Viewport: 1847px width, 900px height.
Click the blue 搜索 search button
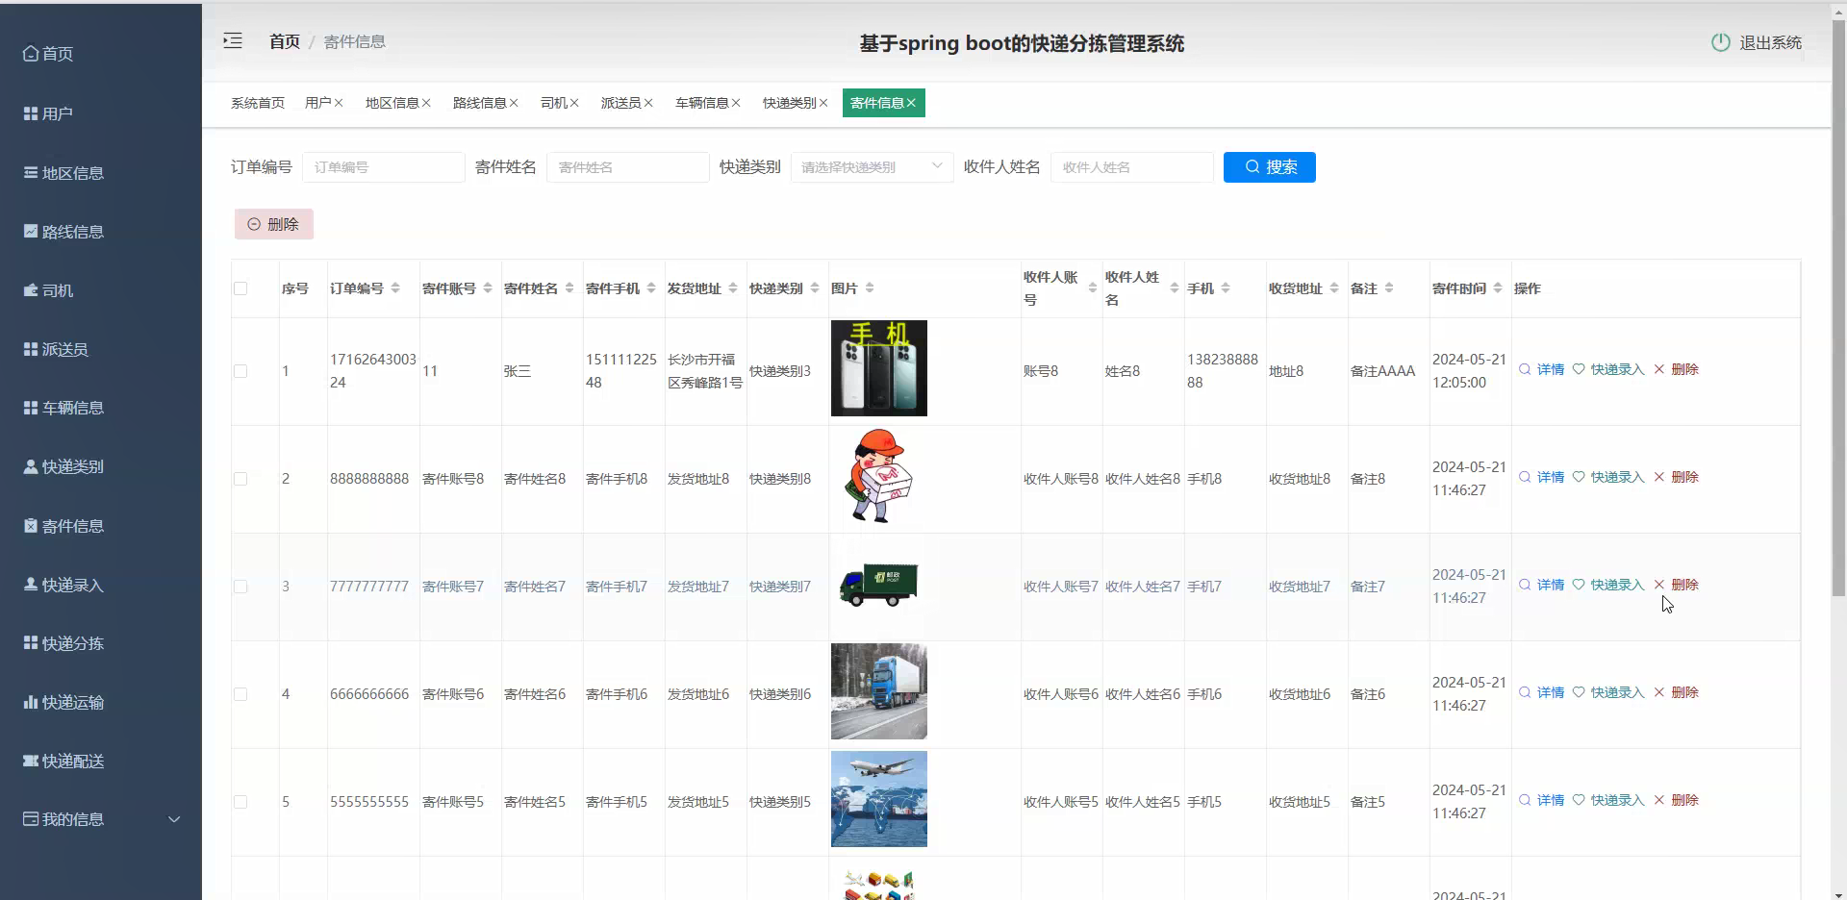click(x=1269, y=166)
